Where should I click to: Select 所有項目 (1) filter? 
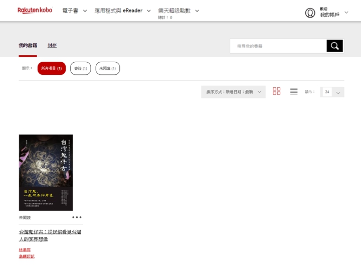coord(52,68)
